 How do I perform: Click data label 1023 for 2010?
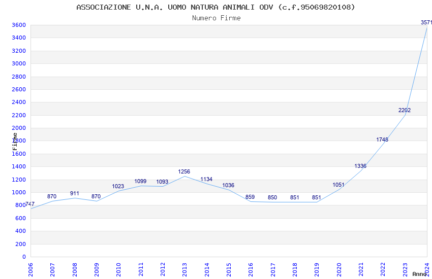(118, 186)
